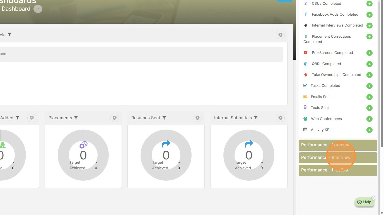Expand the Performance - Pipeline section

[x=338, y=170]
